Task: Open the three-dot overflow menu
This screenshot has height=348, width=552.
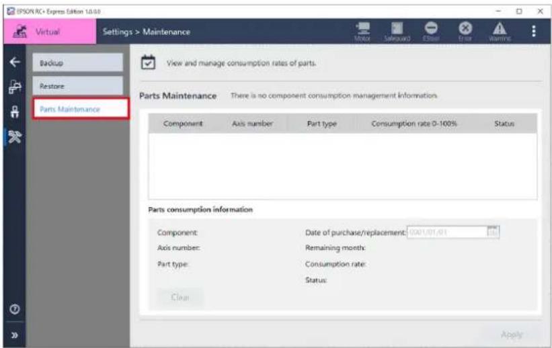Action: [x=534, y=31]
